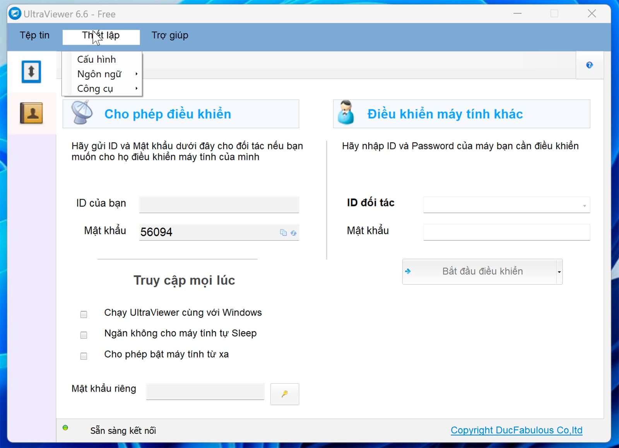Open the contacts address book icon

click(x=31, y=113)
